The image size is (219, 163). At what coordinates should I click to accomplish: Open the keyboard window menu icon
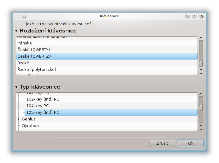pyautogui.click(x=17, y=16)
